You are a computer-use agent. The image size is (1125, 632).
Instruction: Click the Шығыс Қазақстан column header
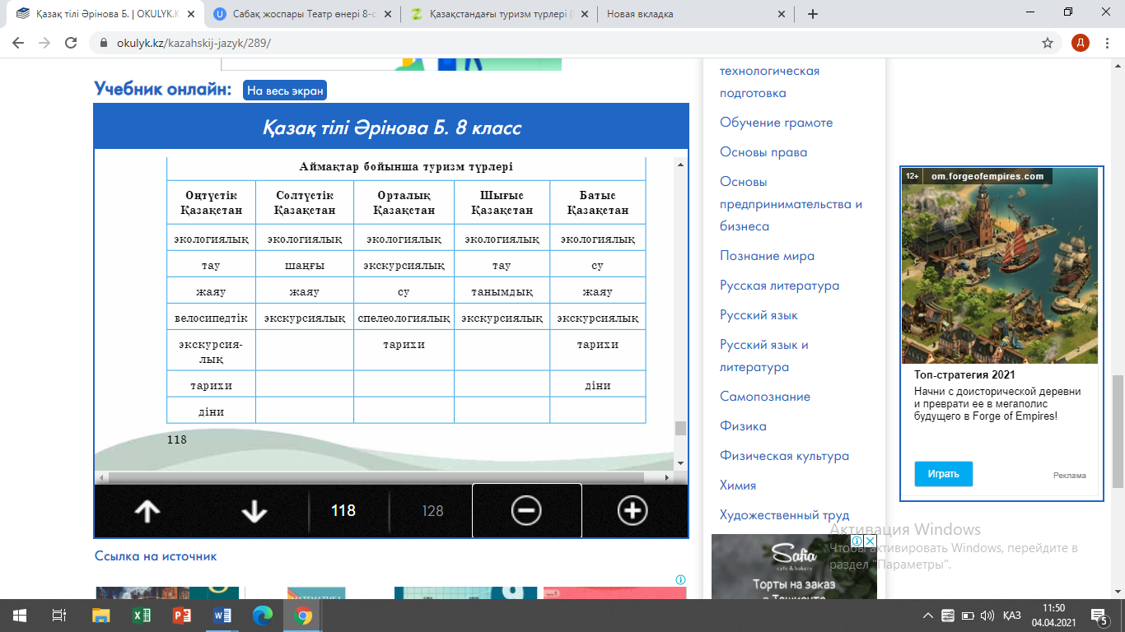coord(502,202)
